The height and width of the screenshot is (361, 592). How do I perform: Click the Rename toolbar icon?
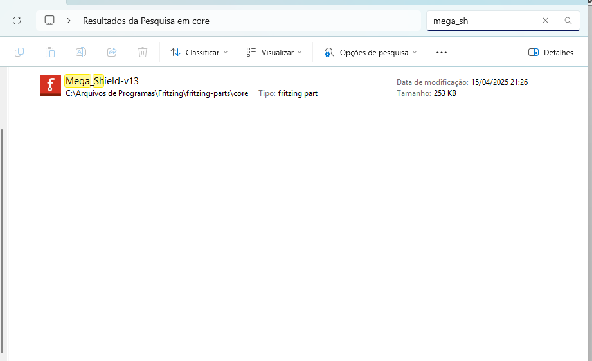tap(81, 52)
